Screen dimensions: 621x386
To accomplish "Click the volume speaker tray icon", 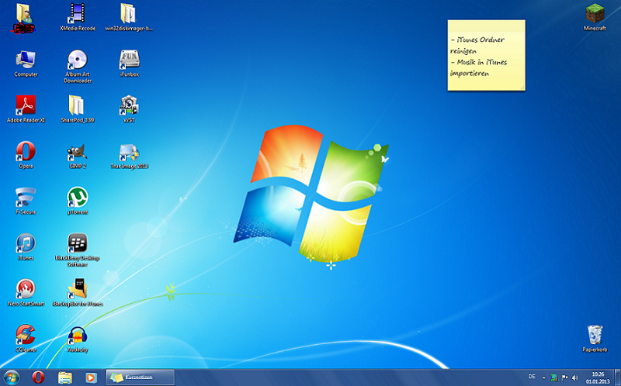I will pos(575,377).
